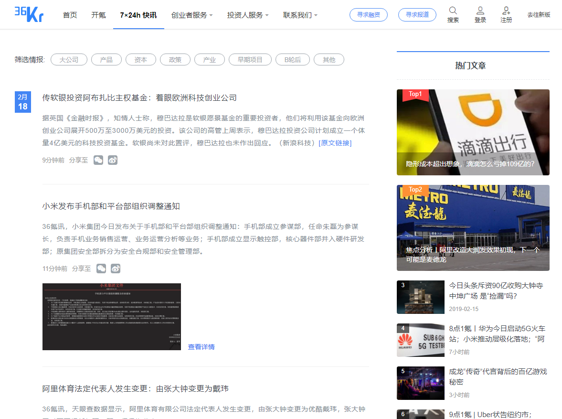
Task: Click Huawei thumbnail of hot article 4
Action: click(420, 340)
